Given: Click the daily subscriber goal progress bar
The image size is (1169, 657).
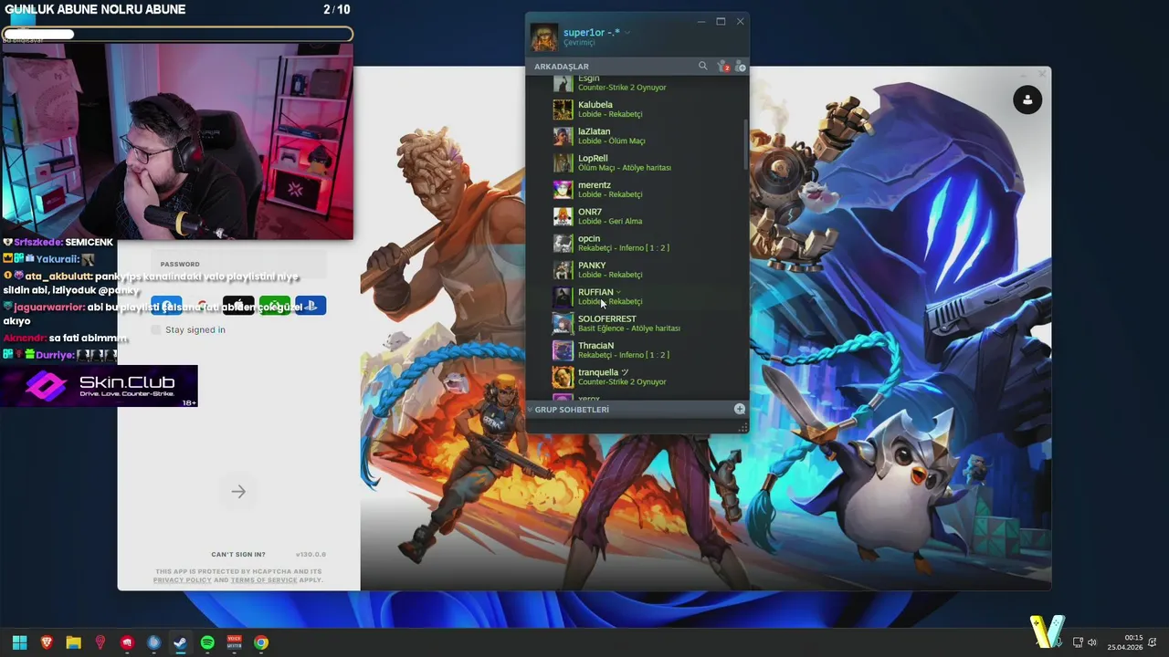Looking at the screenshot, I should [177, 35].
